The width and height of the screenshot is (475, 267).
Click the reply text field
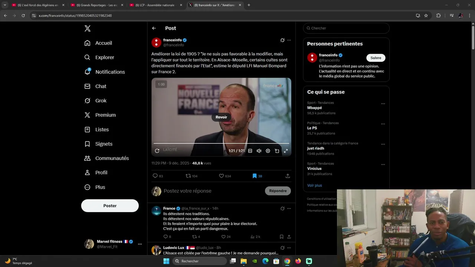[x=212, y=191]
